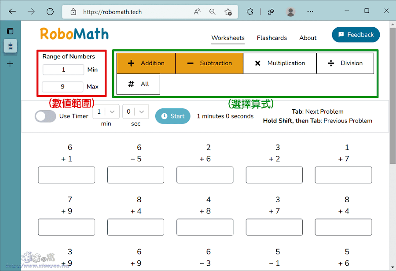Click the Min number input field
The height and width of the screenshot is (271, 396).
tap(63, 70)
